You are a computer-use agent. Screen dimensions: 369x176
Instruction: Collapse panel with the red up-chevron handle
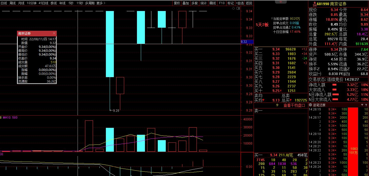(x=281, y=2)
